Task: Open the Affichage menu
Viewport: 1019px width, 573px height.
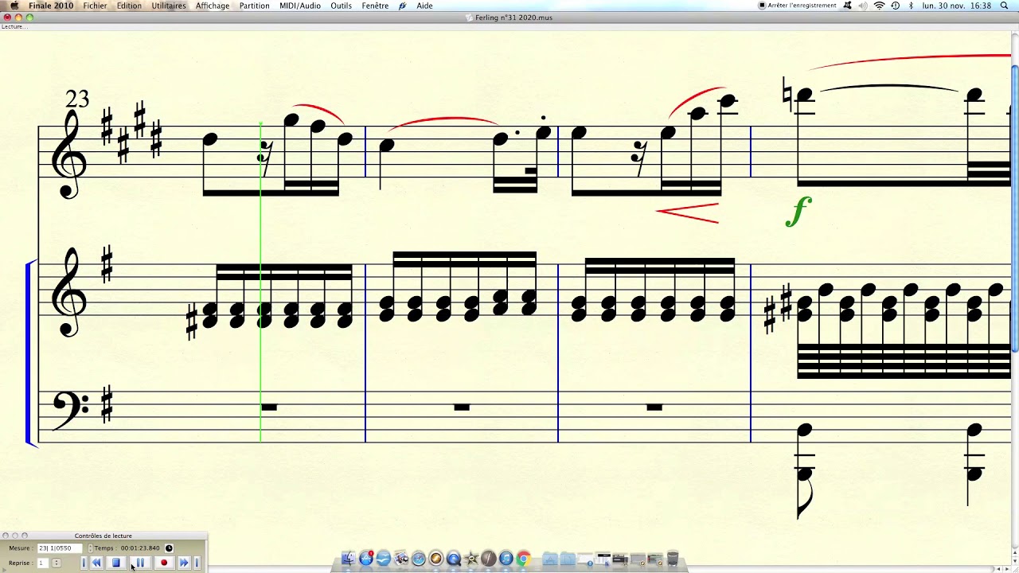Action: [213, 6]
